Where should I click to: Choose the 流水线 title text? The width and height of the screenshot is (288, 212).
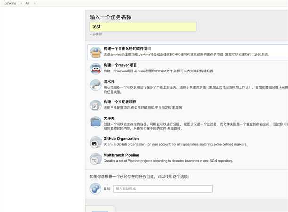point(109,82)
